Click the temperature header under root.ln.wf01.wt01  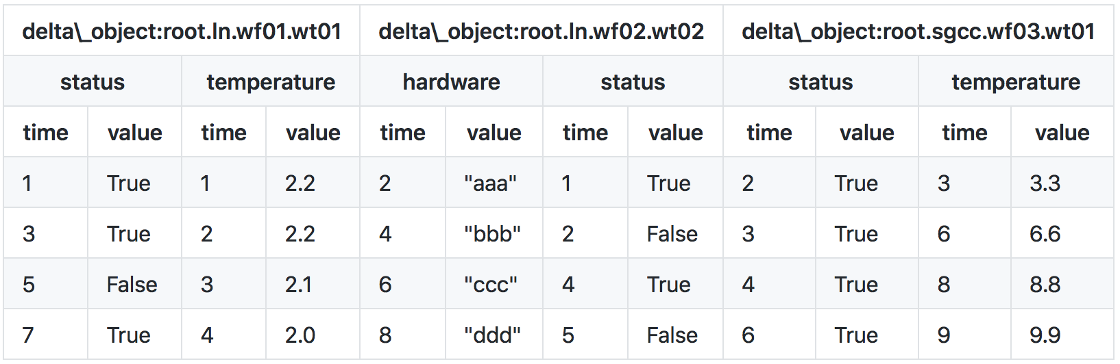271,82
